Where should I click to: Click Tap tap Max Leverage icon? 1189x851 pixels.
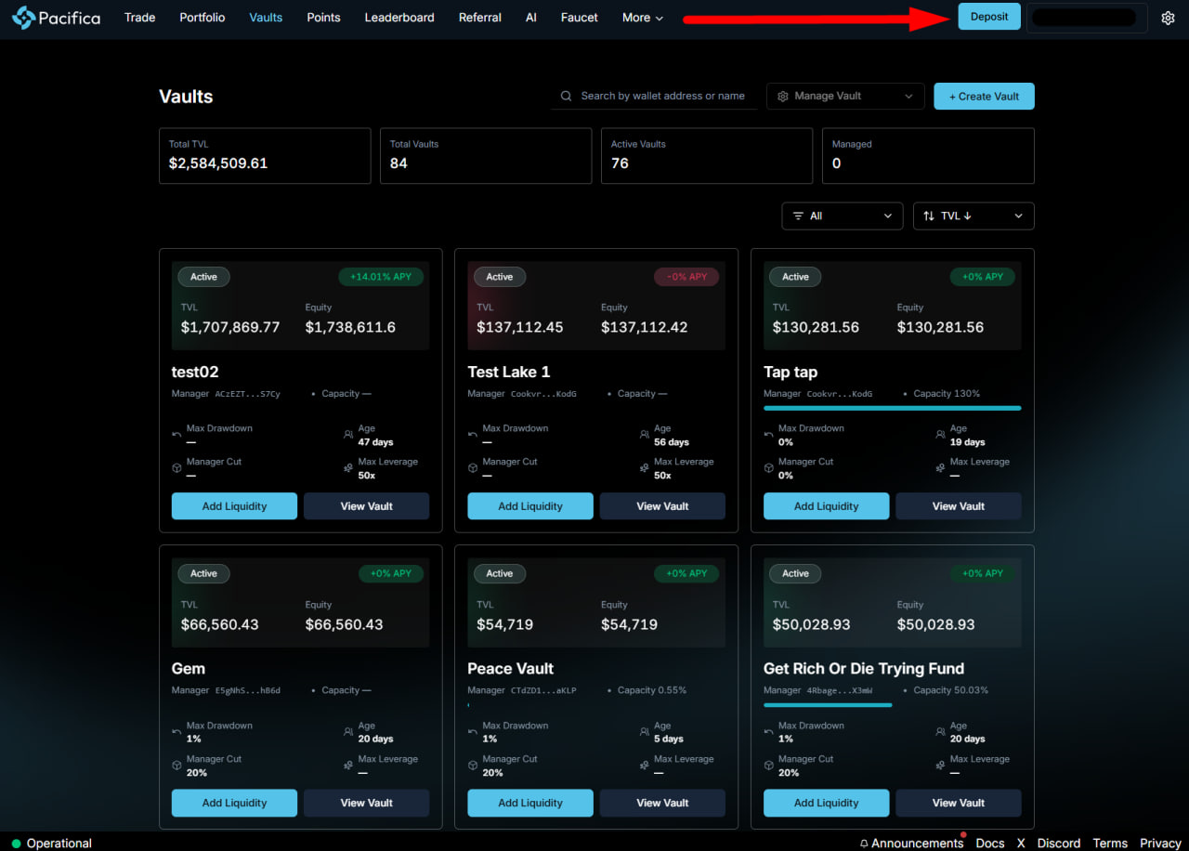tap(940, 468)
